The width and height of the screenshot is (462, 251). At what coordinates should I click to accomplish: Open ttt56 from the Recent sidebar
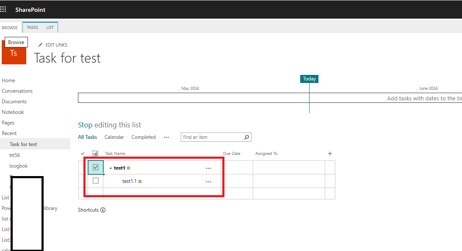tap(14, 155)
